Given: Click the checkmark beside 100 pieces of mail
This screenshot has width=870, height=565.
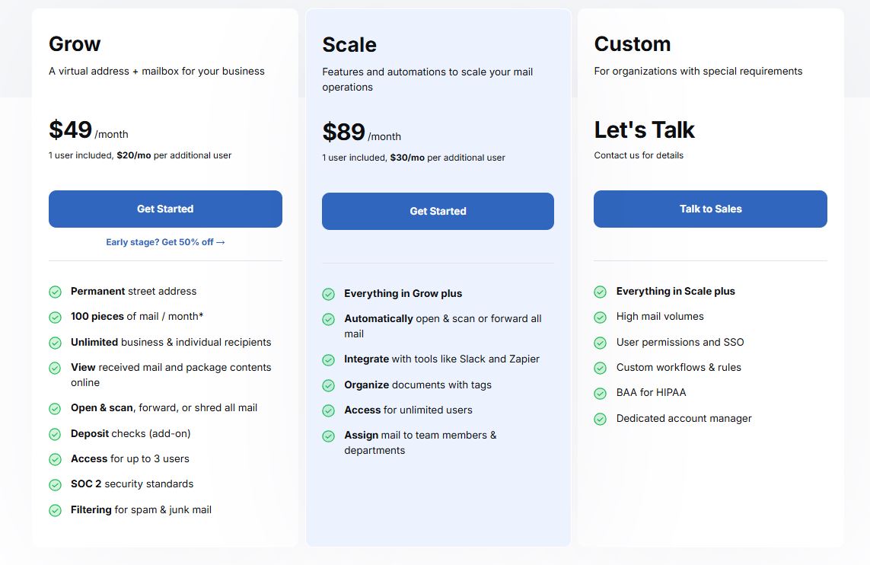Looking at the screenshot, I should (55, 317).
